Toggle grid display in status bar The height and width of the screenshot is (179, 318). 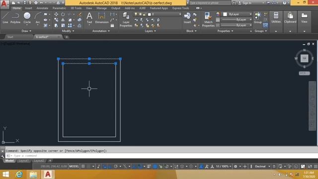(x=83, y=167)
